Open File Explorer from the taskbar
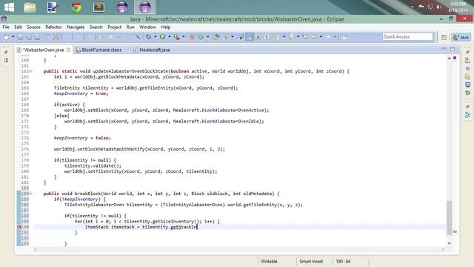This screenshot has width=474, height=267. click(x=30, y=7)
